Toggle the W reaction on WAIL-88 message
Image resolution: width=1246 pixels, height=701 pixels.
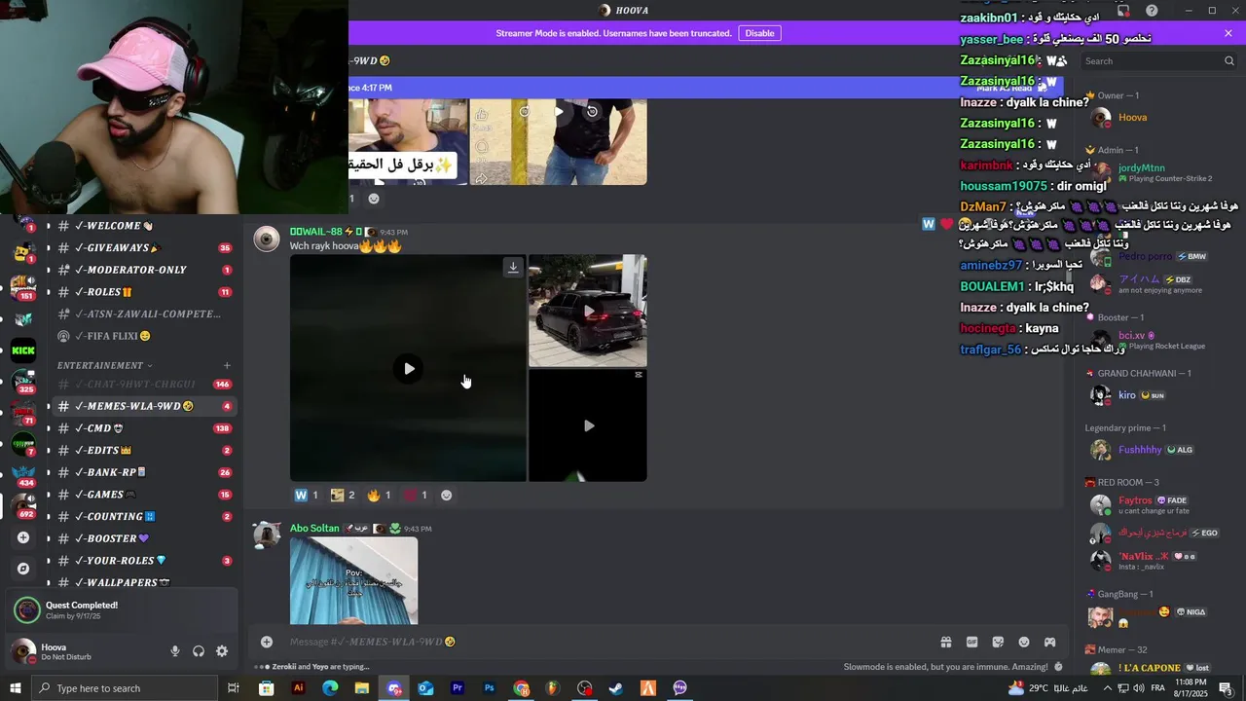tap(307, 495)
